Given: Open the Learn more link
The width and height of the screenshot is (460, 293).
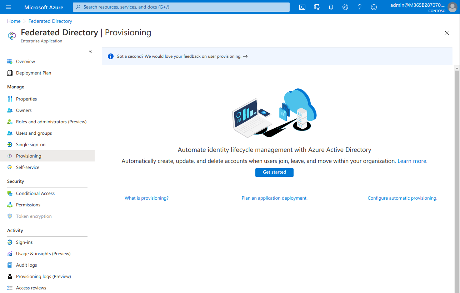Looking at the screenshot, I should click(412, 161).
